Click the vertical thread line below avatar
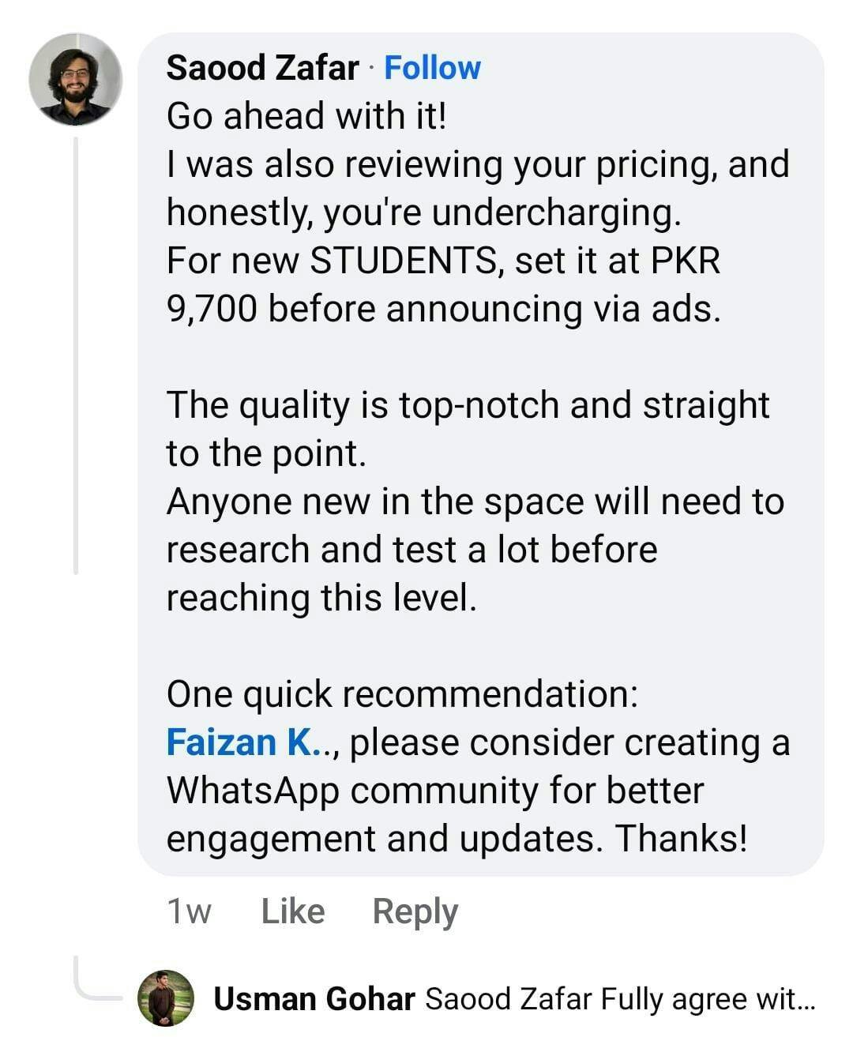Viewport: 853px width, 1037px height. [x=76, y=355]
